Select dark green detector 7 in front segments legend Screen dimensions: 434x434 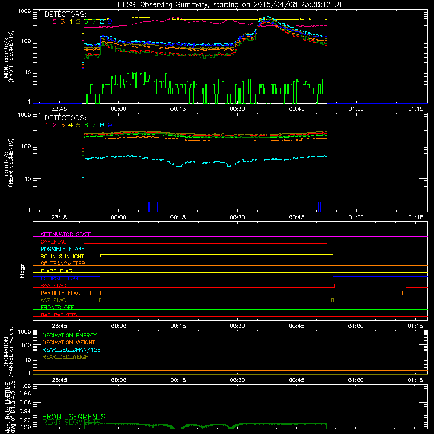click(94, 22)
